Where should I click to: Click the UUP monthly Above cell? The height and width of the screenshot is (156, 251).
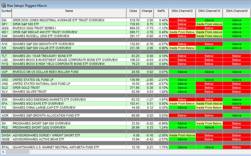(237, 72)
